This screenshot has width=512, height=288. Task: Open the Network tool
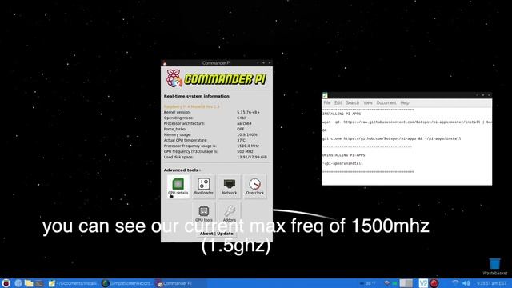[x=230, y=186]
